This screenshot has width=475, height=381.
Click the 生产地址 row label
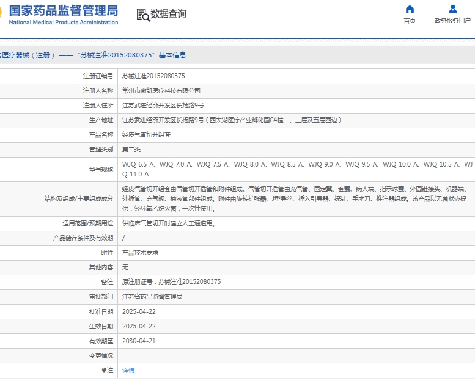tap(101, 120)
